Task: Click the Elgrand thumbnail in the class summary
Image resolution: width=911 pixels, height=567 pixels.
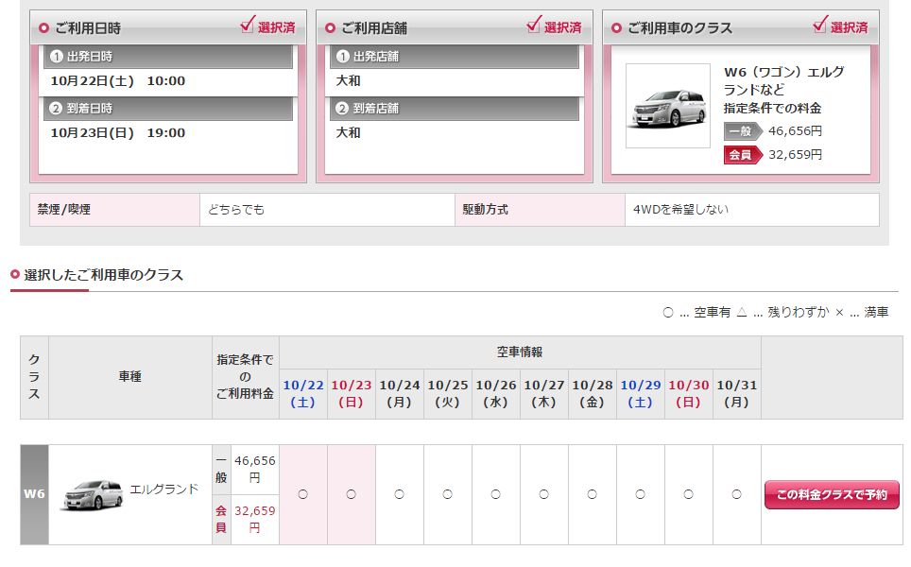Action: coord(667,106)
